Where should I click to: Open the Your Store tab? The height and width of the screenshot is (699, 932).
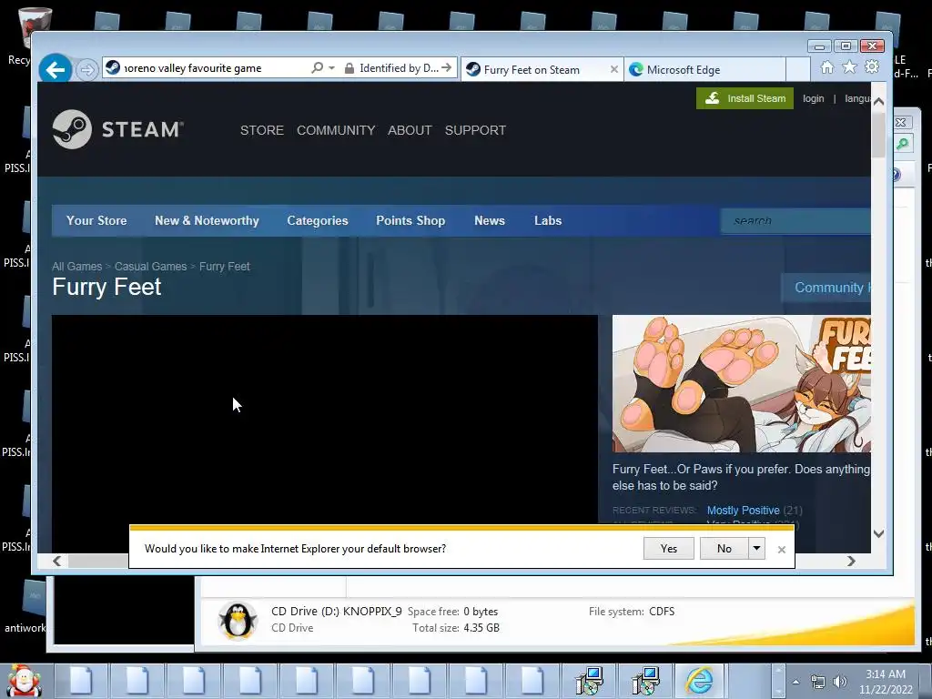coord(96,220)
